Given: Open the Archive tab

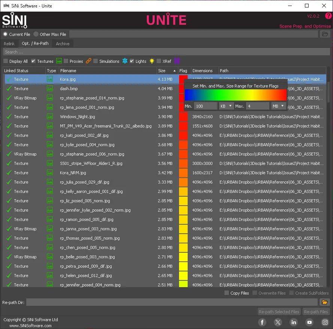Looking at the screenshot, I should pos(63,44).
